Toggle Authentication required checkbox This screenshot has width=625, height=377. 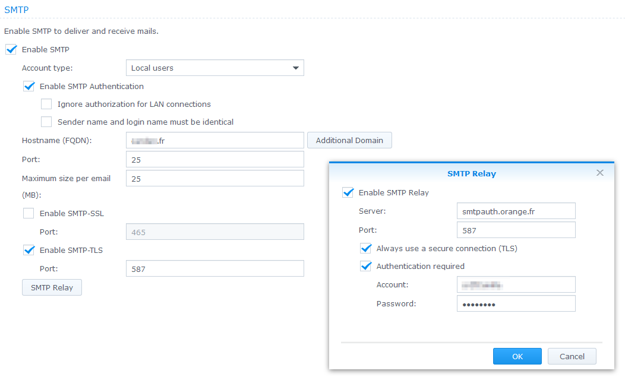pos(365,266)
